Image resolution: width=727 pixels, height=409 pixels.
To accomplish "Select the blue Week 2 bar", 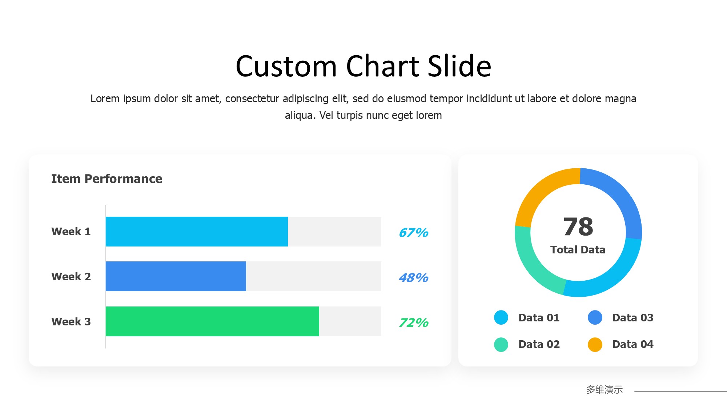I will (176, 276).
